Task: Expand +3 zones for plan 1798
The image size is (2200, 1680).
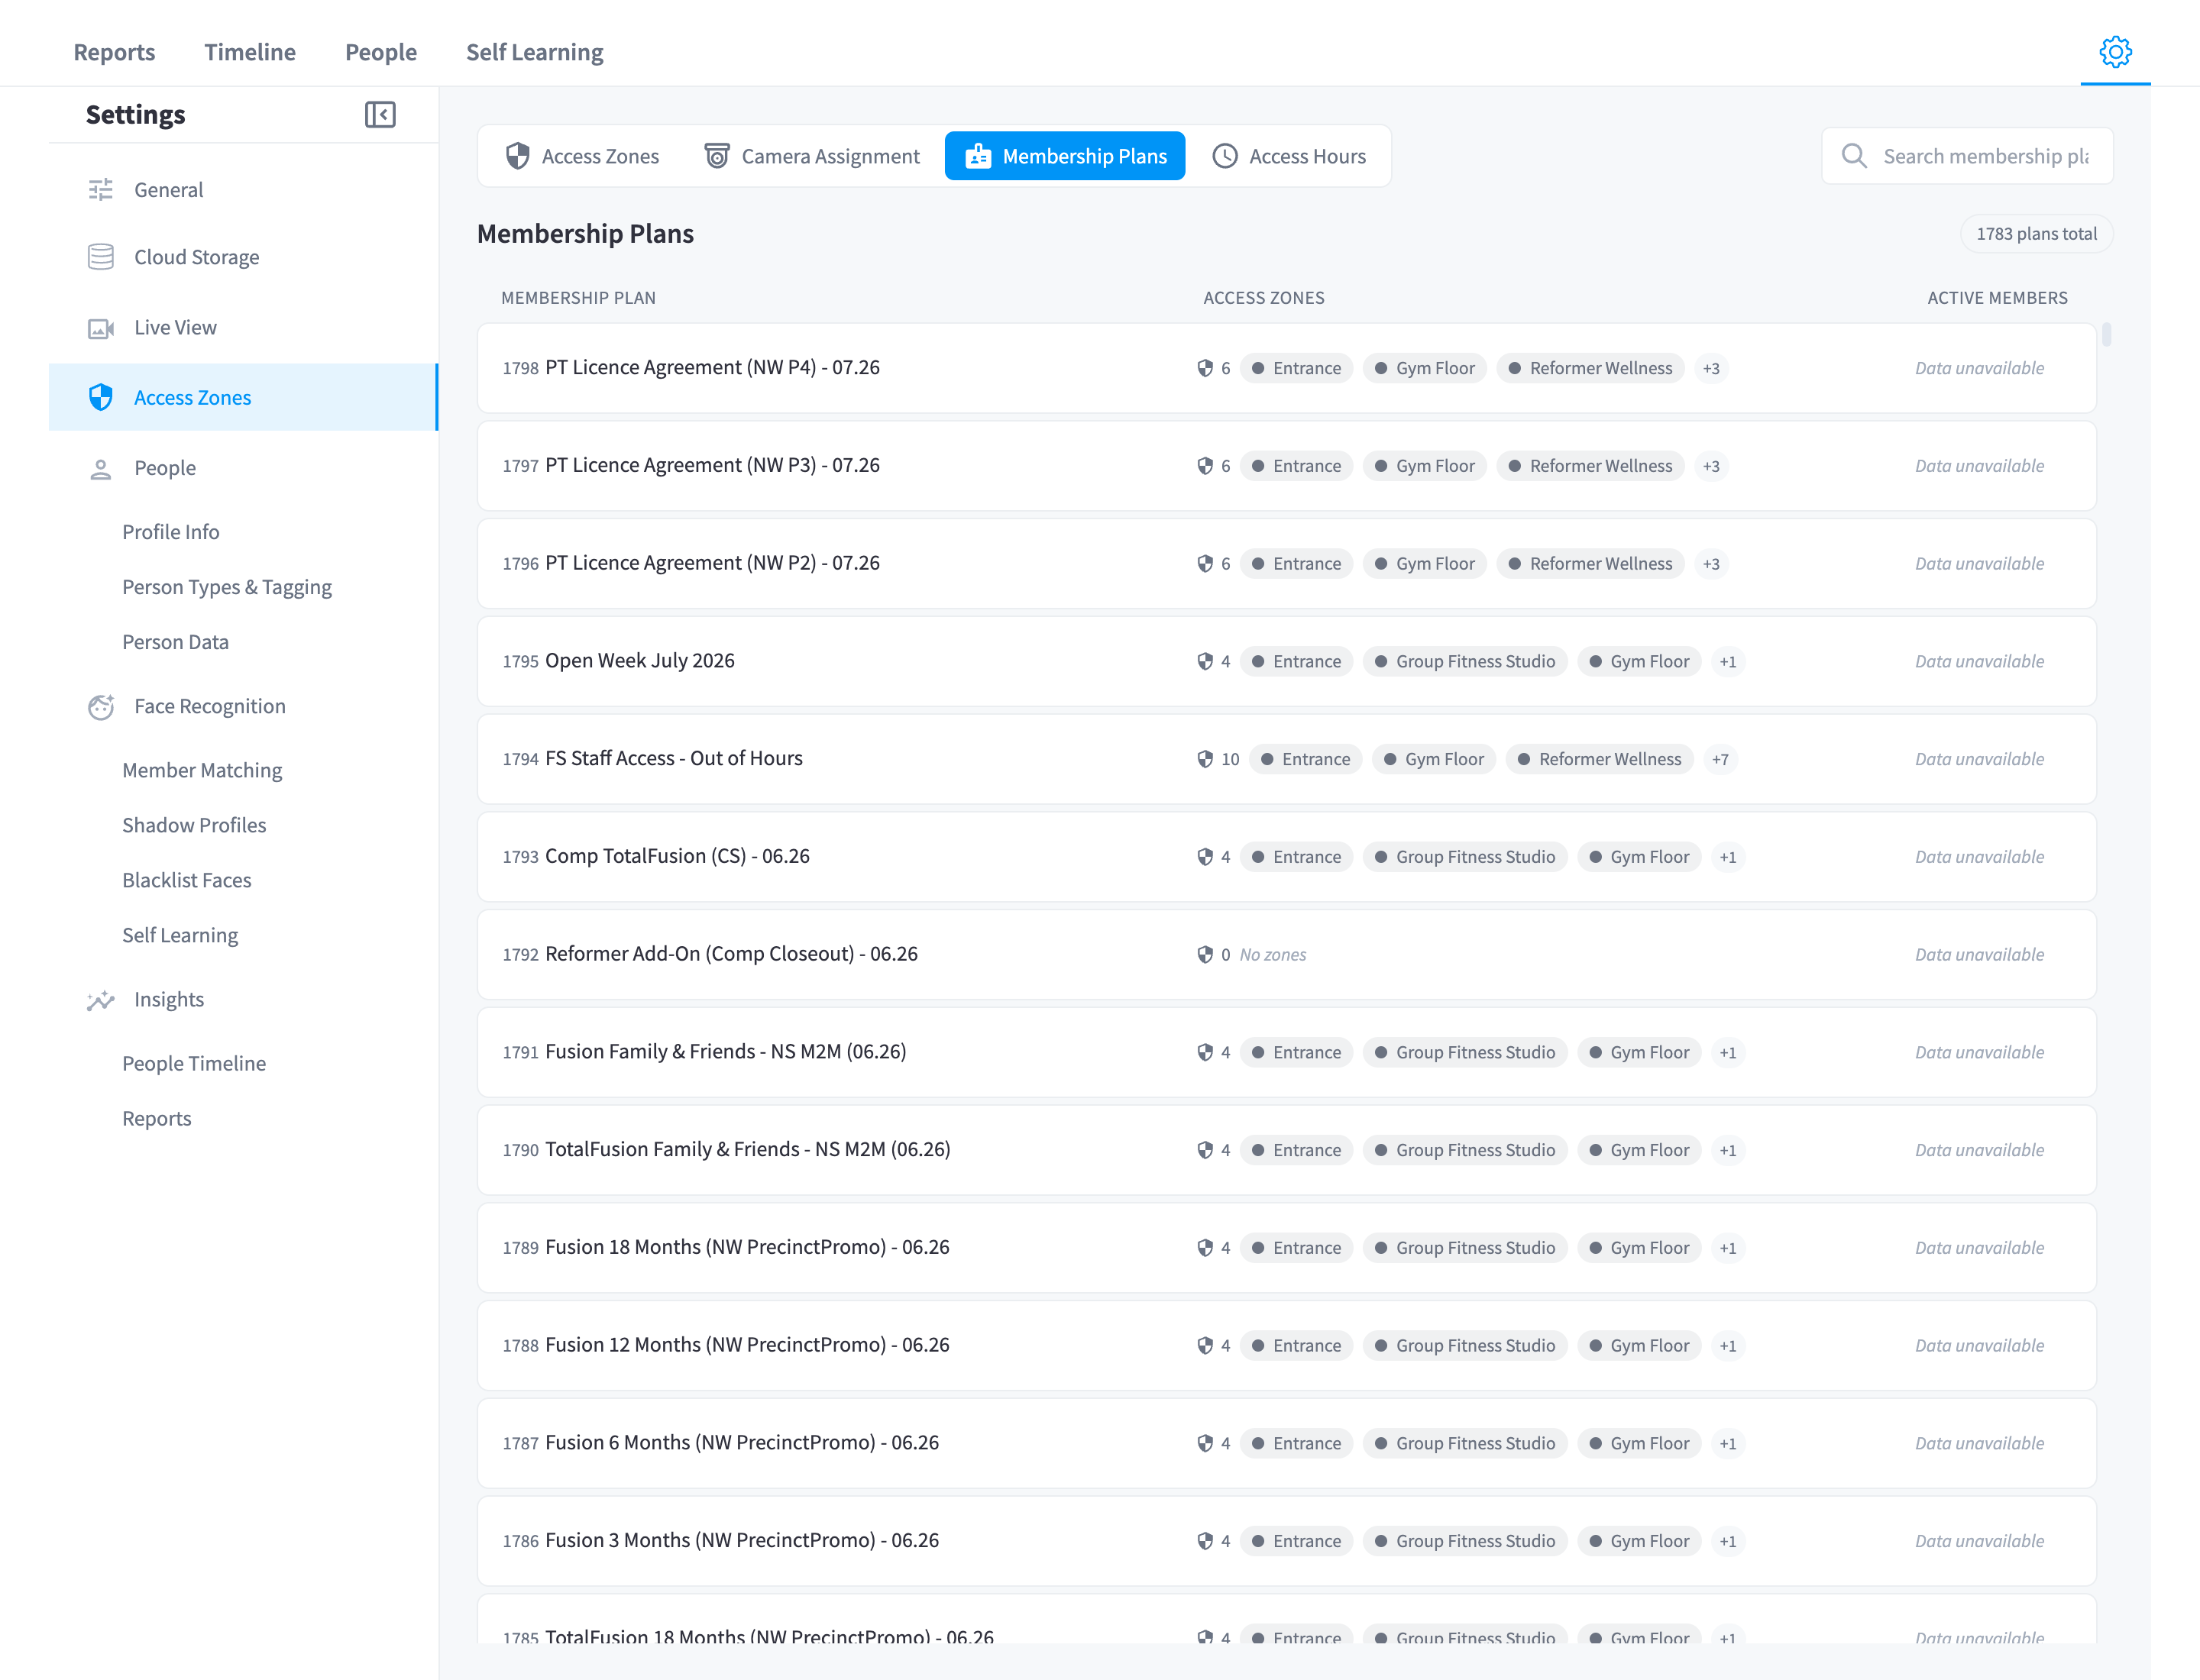Action: 1711,368
